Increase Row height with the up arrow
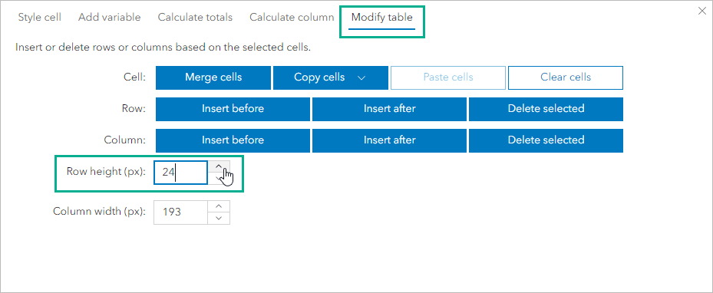This screenshot has height=293, width=713. point(219,166)
